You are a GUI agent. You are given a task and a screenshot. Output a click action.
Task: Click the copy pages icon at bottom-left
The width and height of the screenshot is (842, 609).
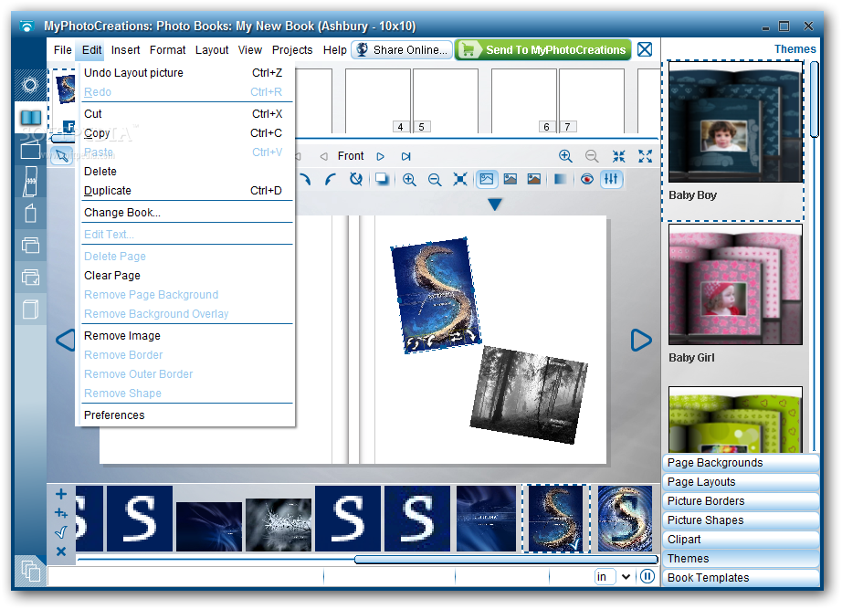[x=31, y=571]
